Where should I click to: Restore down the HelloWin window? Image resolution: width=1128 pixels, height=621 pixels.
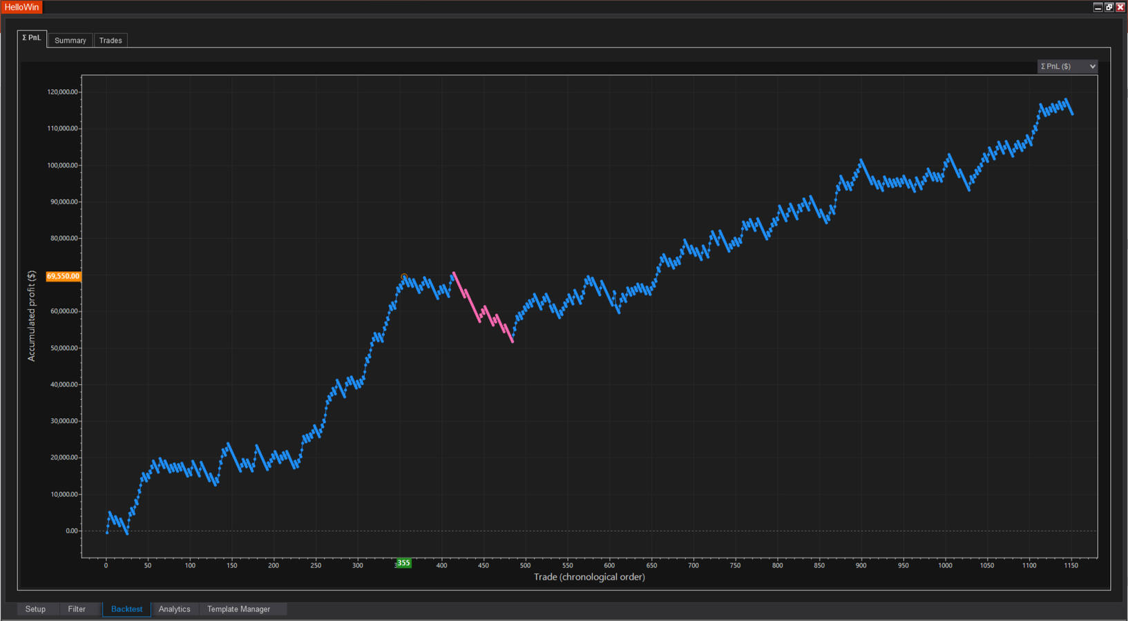[1109, 7]
